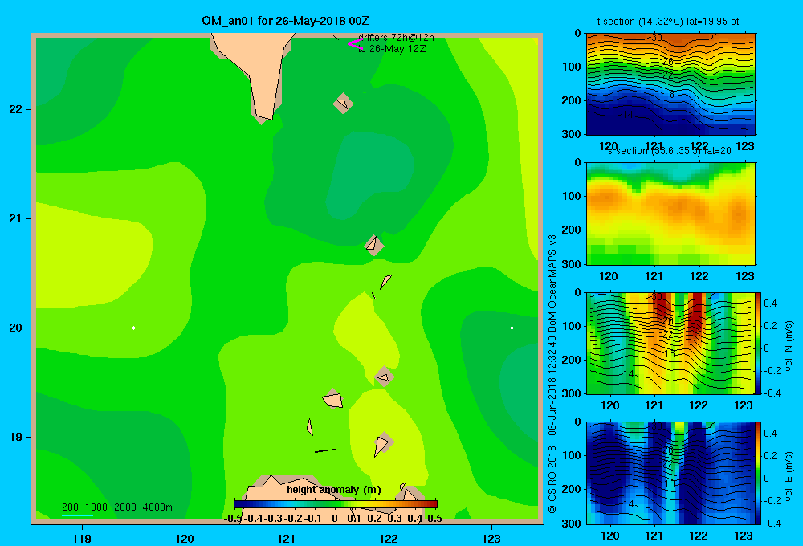Click the depth legend '200 1000 2000 4000m'
The height and width of the screenshot is (546, 803).
[116, 507]
